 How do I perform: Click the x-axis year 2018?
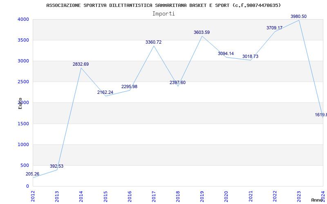pyautogui.click(x=178, y=196)
